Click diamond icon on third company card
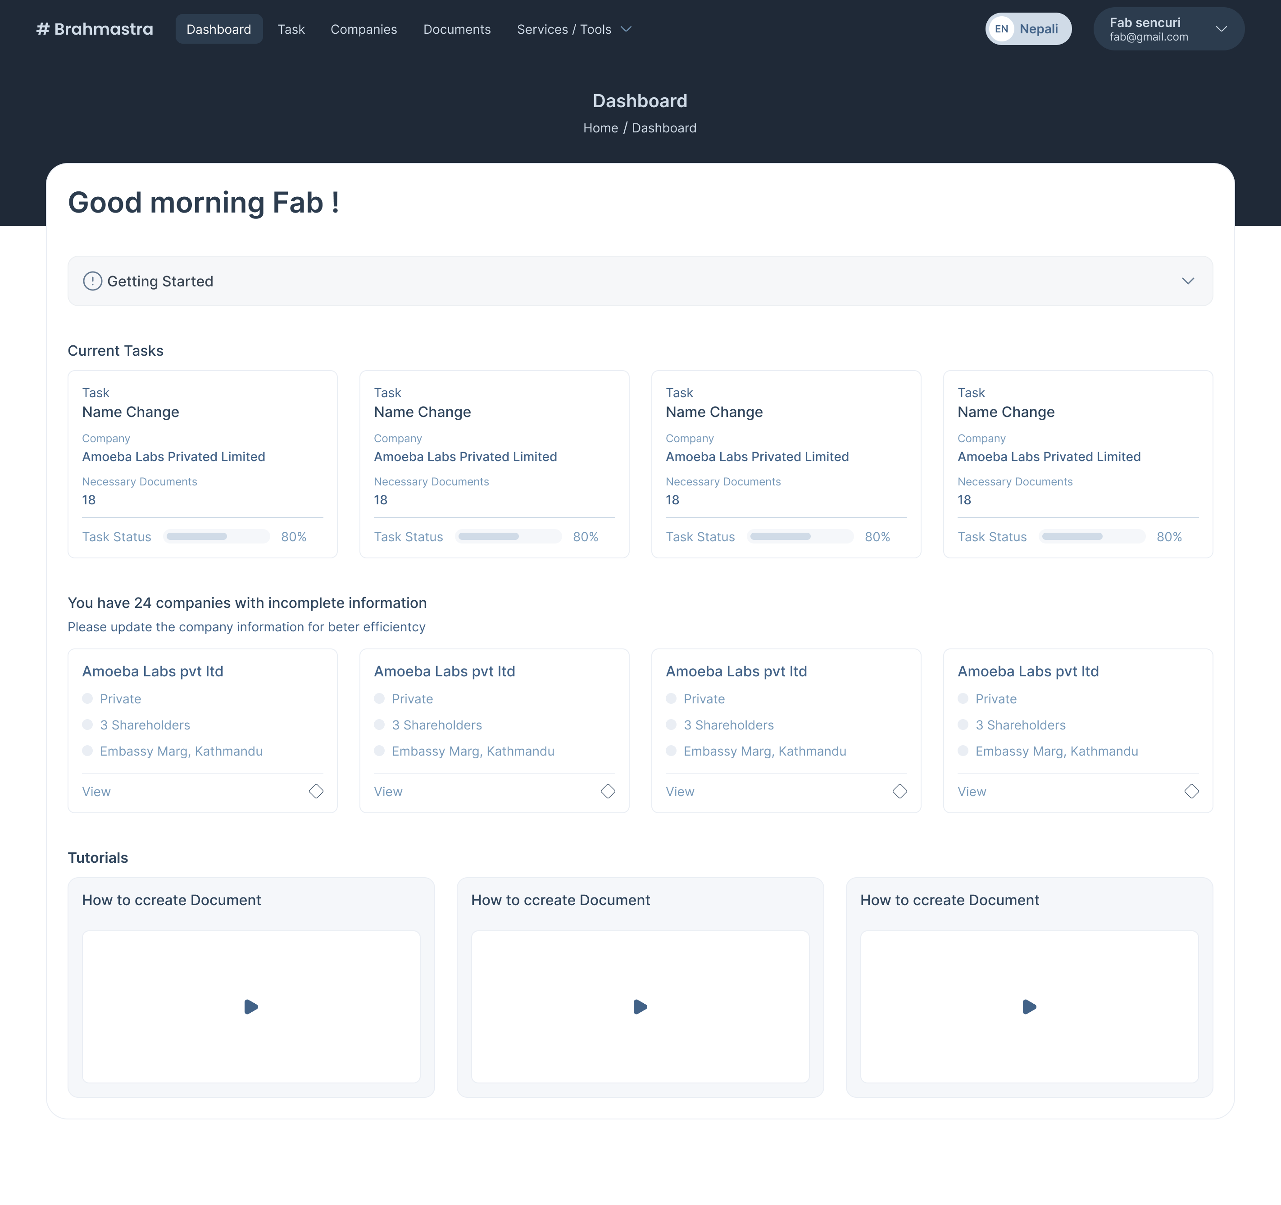 pos(899,791)
